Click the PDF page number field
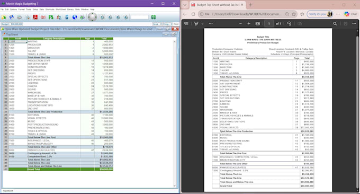 click(x=269, y=23)
